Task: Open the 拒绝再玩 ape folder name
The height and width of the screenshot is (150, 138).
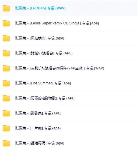Action: click(x=40, y=143)
